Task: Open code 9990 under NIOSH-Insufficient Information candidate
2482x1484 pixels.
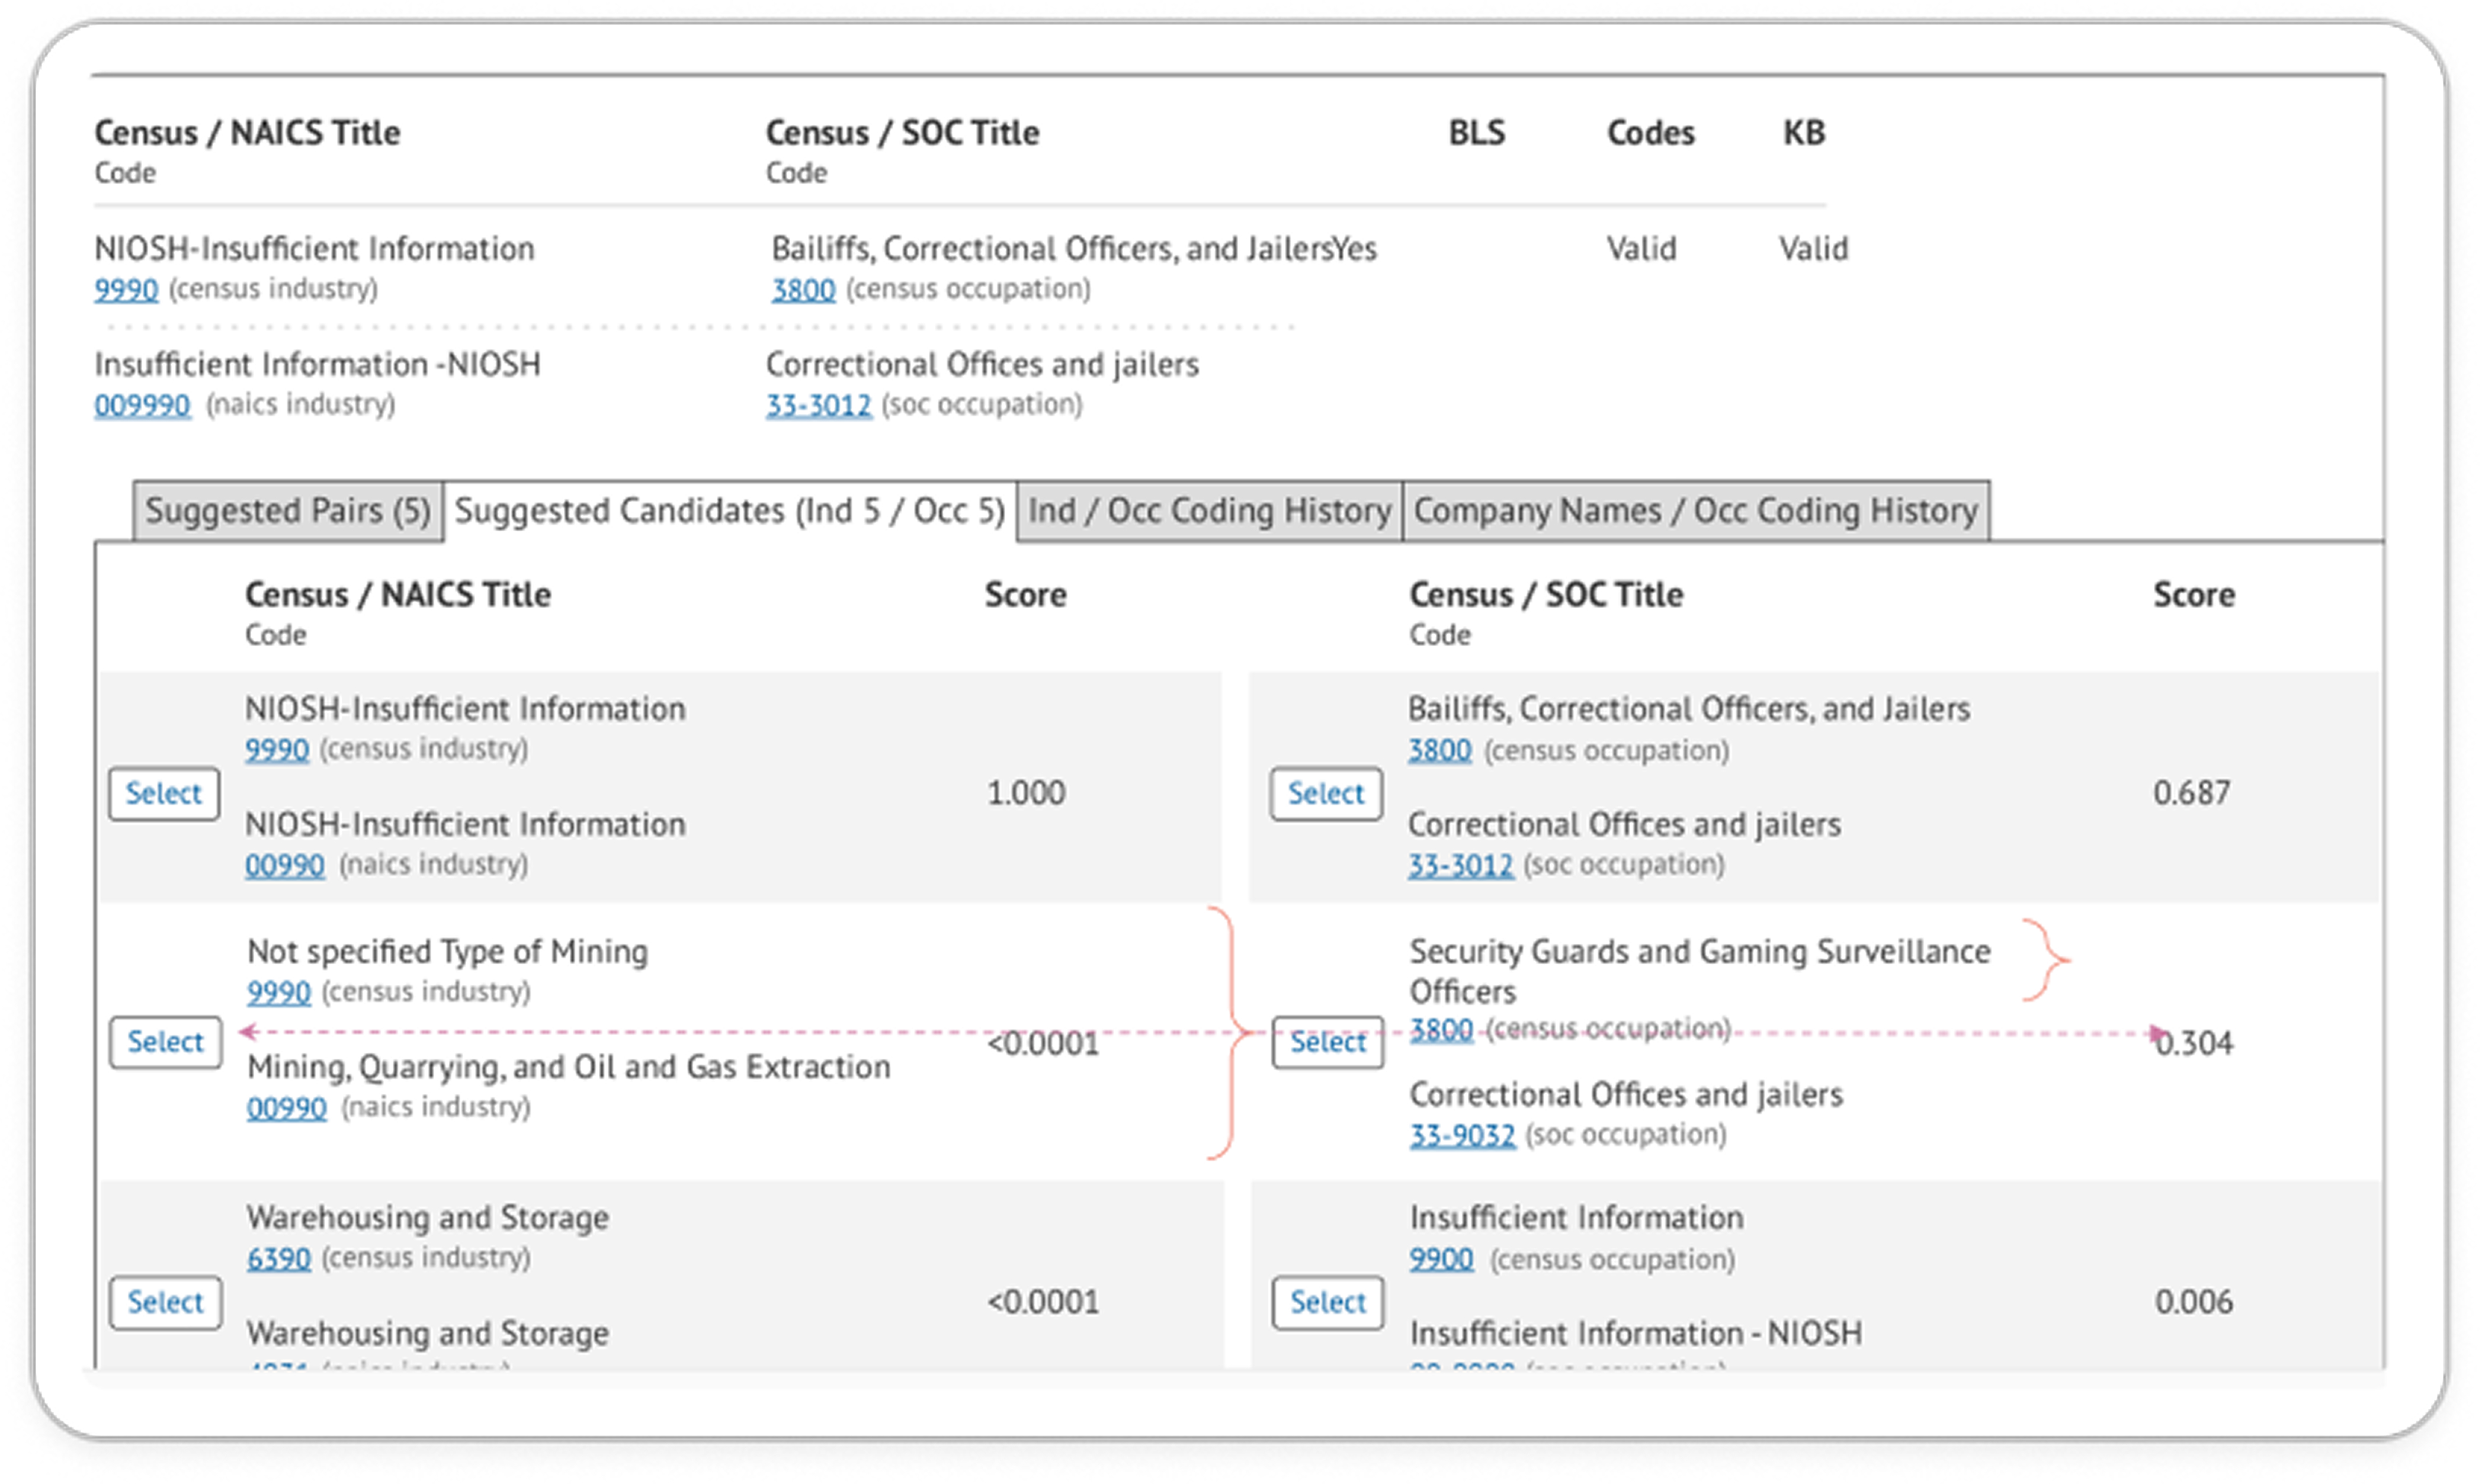Action: pos(277,750)
